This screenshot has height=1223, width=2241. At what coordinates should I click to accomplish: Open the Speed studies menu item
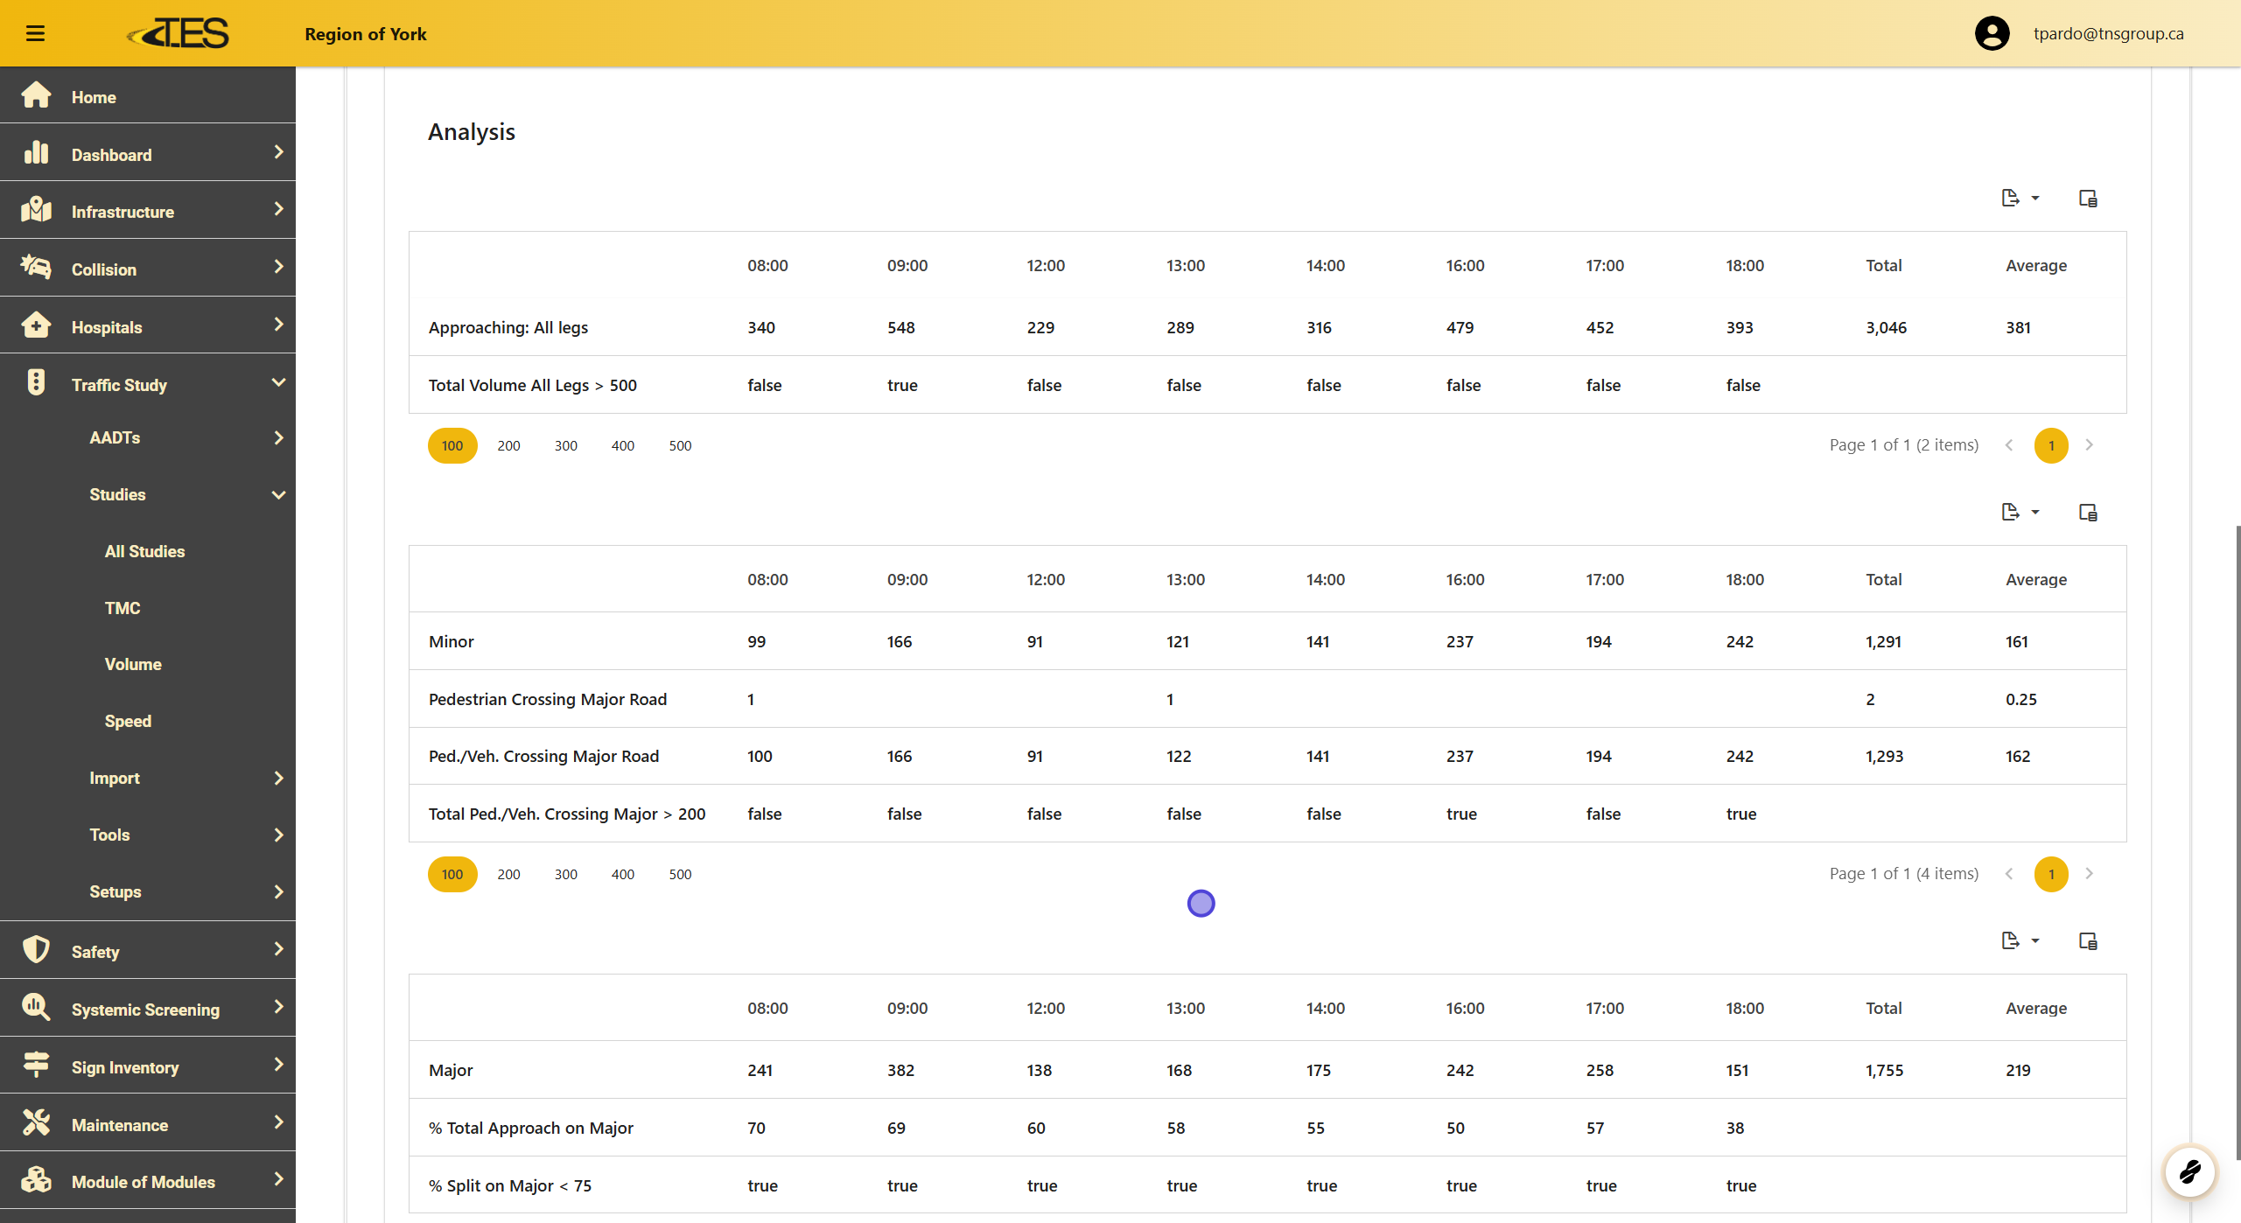(128, 721)
